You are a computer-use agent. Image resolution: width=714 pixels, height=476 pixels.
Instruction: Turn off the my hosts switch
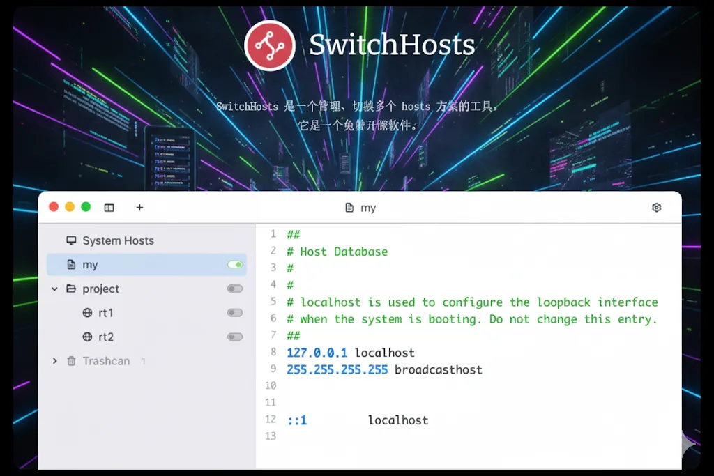pos(235,264)
